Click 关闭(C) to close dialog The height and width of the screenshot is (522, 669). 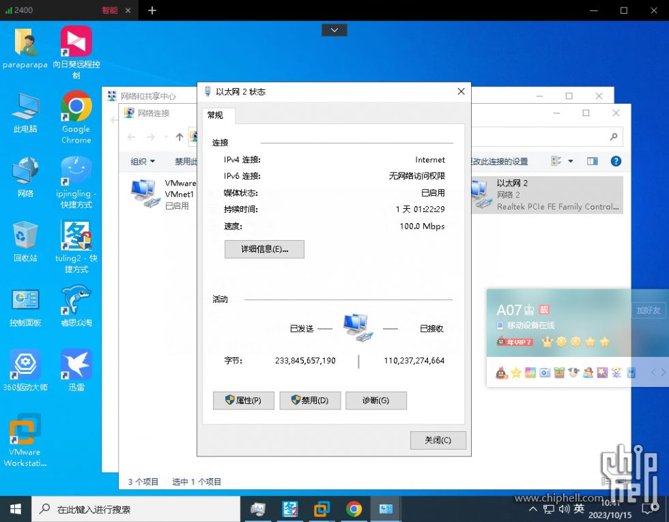tap(438, 440)
